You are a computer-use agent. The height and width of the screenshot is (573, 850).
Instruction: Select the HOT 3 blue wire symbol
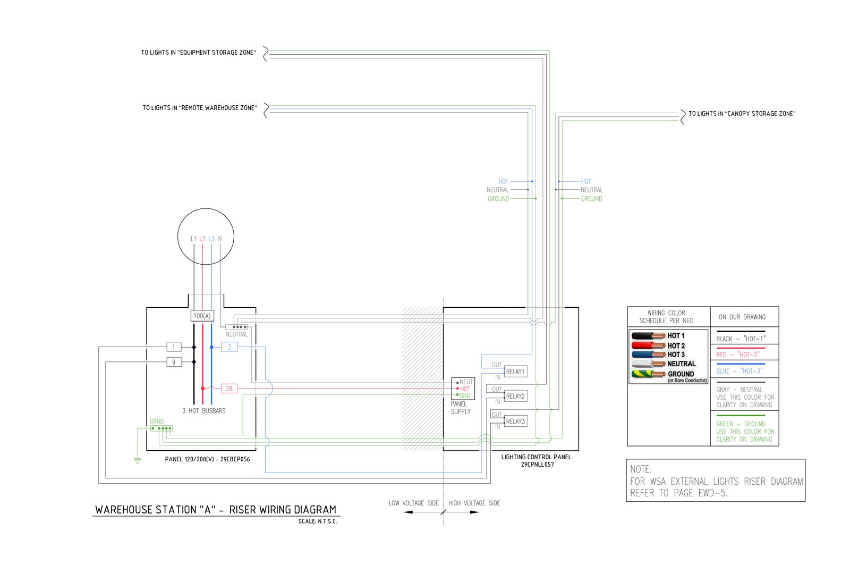coord(647,354)
